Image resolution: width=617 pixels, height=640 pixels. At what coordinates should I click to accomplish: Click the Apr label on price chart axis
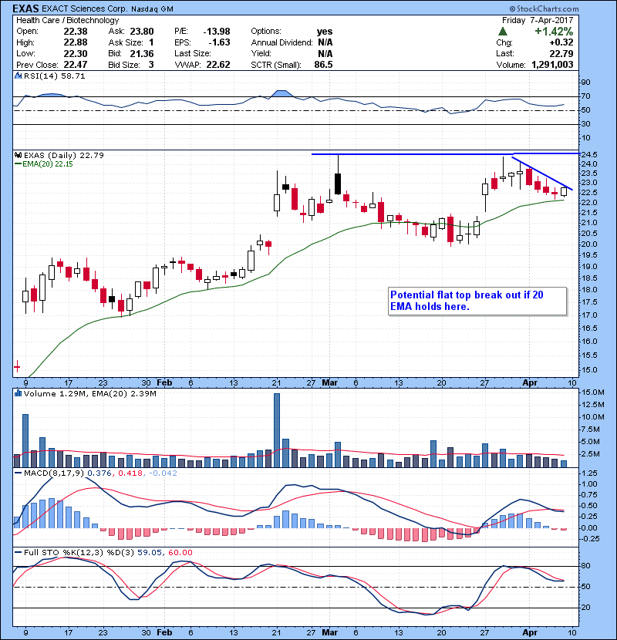(x=530, y=383)
